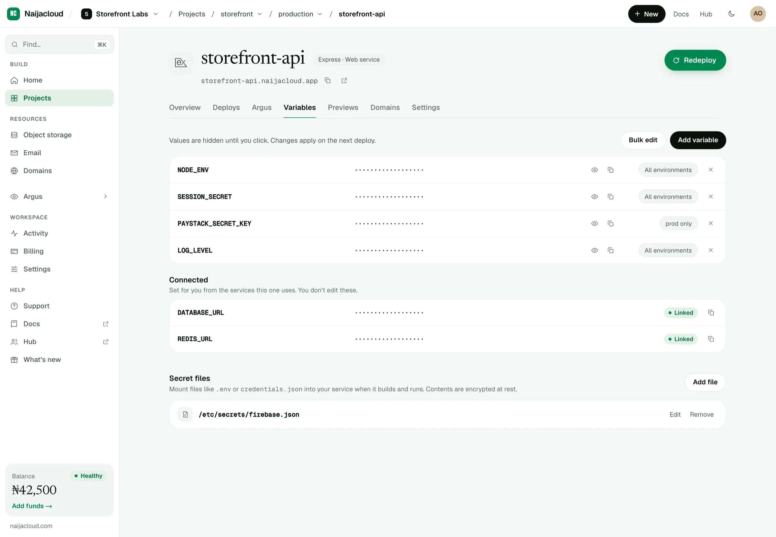The width and height of the screenshot is (776, 537).
Task: Switch to the Deploys tab
Action: [226, 107]
